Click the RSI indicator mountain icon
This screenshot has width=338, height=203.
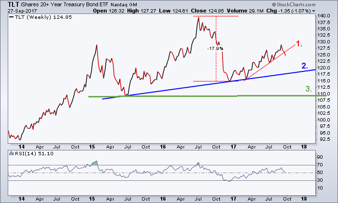(11, 153)
